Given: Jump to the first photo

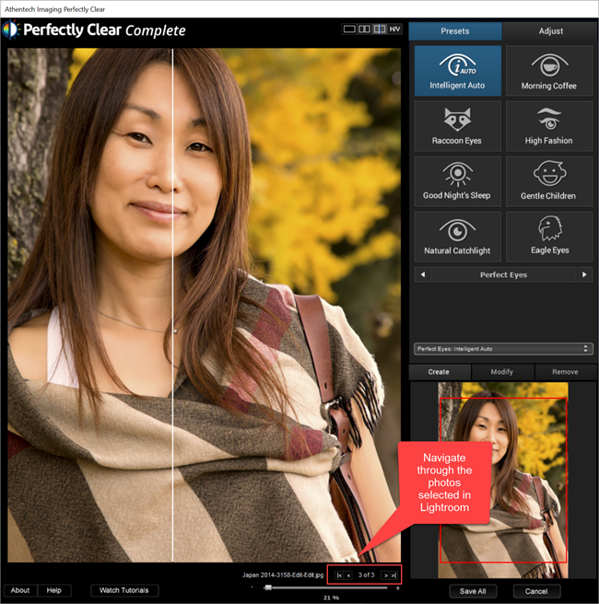Looking at the screenshot, I should 339,575.
